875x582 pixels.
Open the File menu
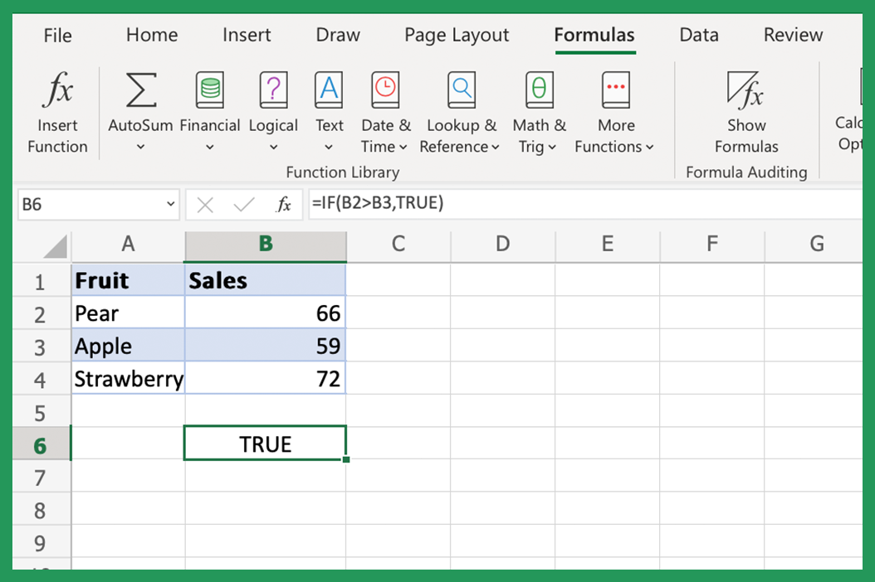click(x=56, y=35)
